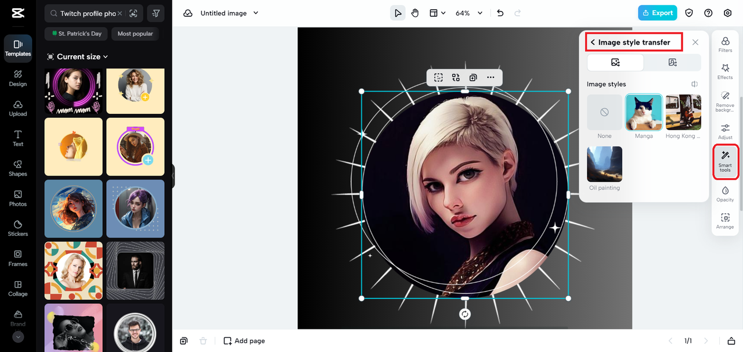Image resolution: width=743 pixels, height=352 pixels.
Task: Go back from Image style transfer
Action: pyautogui.click(x=593, y=42)
